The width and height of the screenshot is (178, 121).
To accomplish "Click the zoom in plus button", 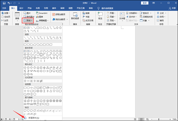I will click(x=170, y=119).
